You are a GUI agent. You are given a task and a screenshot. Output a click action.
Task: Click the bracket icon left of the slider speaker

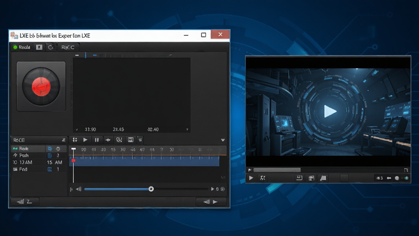(x=71, y=189)
